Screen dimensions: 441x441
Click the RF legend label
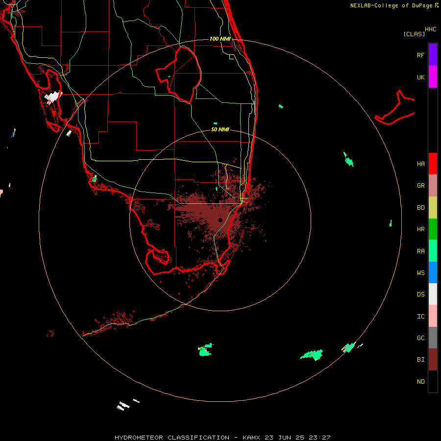point(420,55)
